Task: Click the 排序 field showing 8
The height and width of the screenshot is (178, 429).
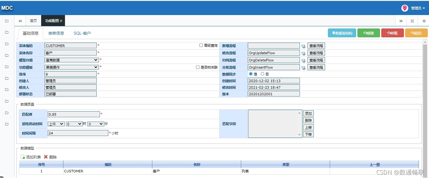Action: 71,74
